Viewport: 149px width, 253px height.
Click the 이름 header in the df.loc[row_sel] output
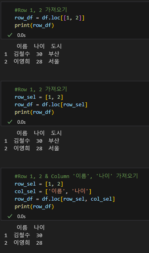coord(22,133)
